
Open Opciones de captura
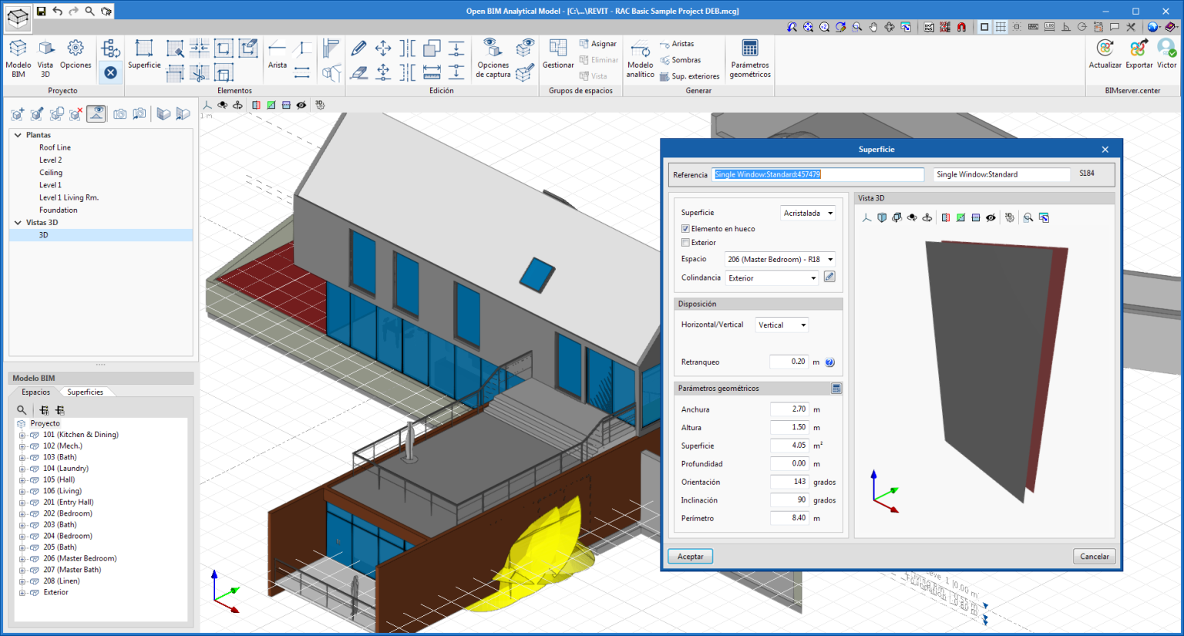[493, 49]
